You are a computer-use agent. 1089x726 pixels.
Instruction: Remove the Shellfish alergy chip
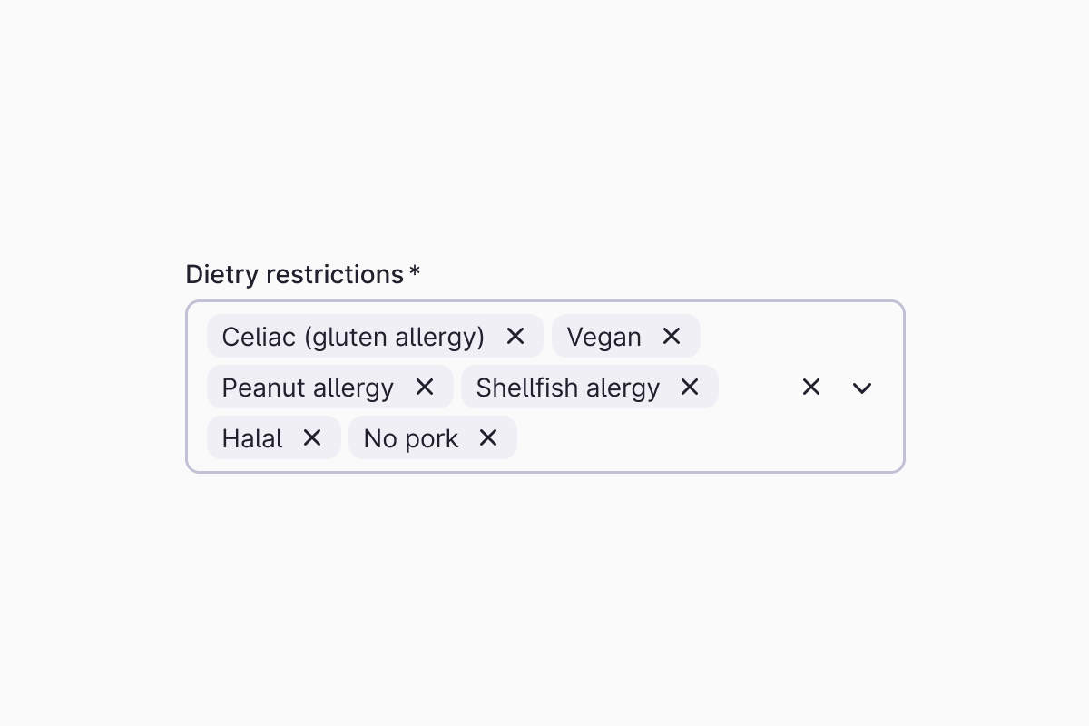click(x=690, y=388)
